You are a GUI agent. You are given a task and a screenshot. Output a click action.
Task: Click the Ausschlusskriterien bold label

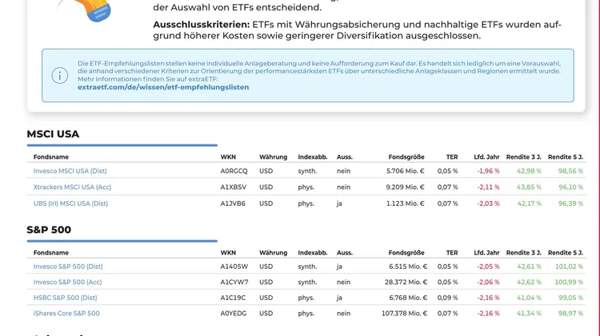[202, 25]
